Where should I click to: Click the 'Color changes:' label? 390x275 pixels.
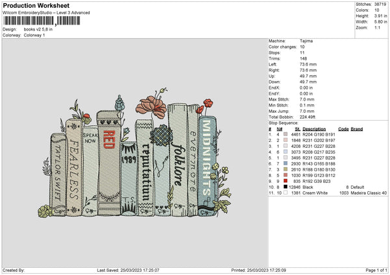[283, 47]
